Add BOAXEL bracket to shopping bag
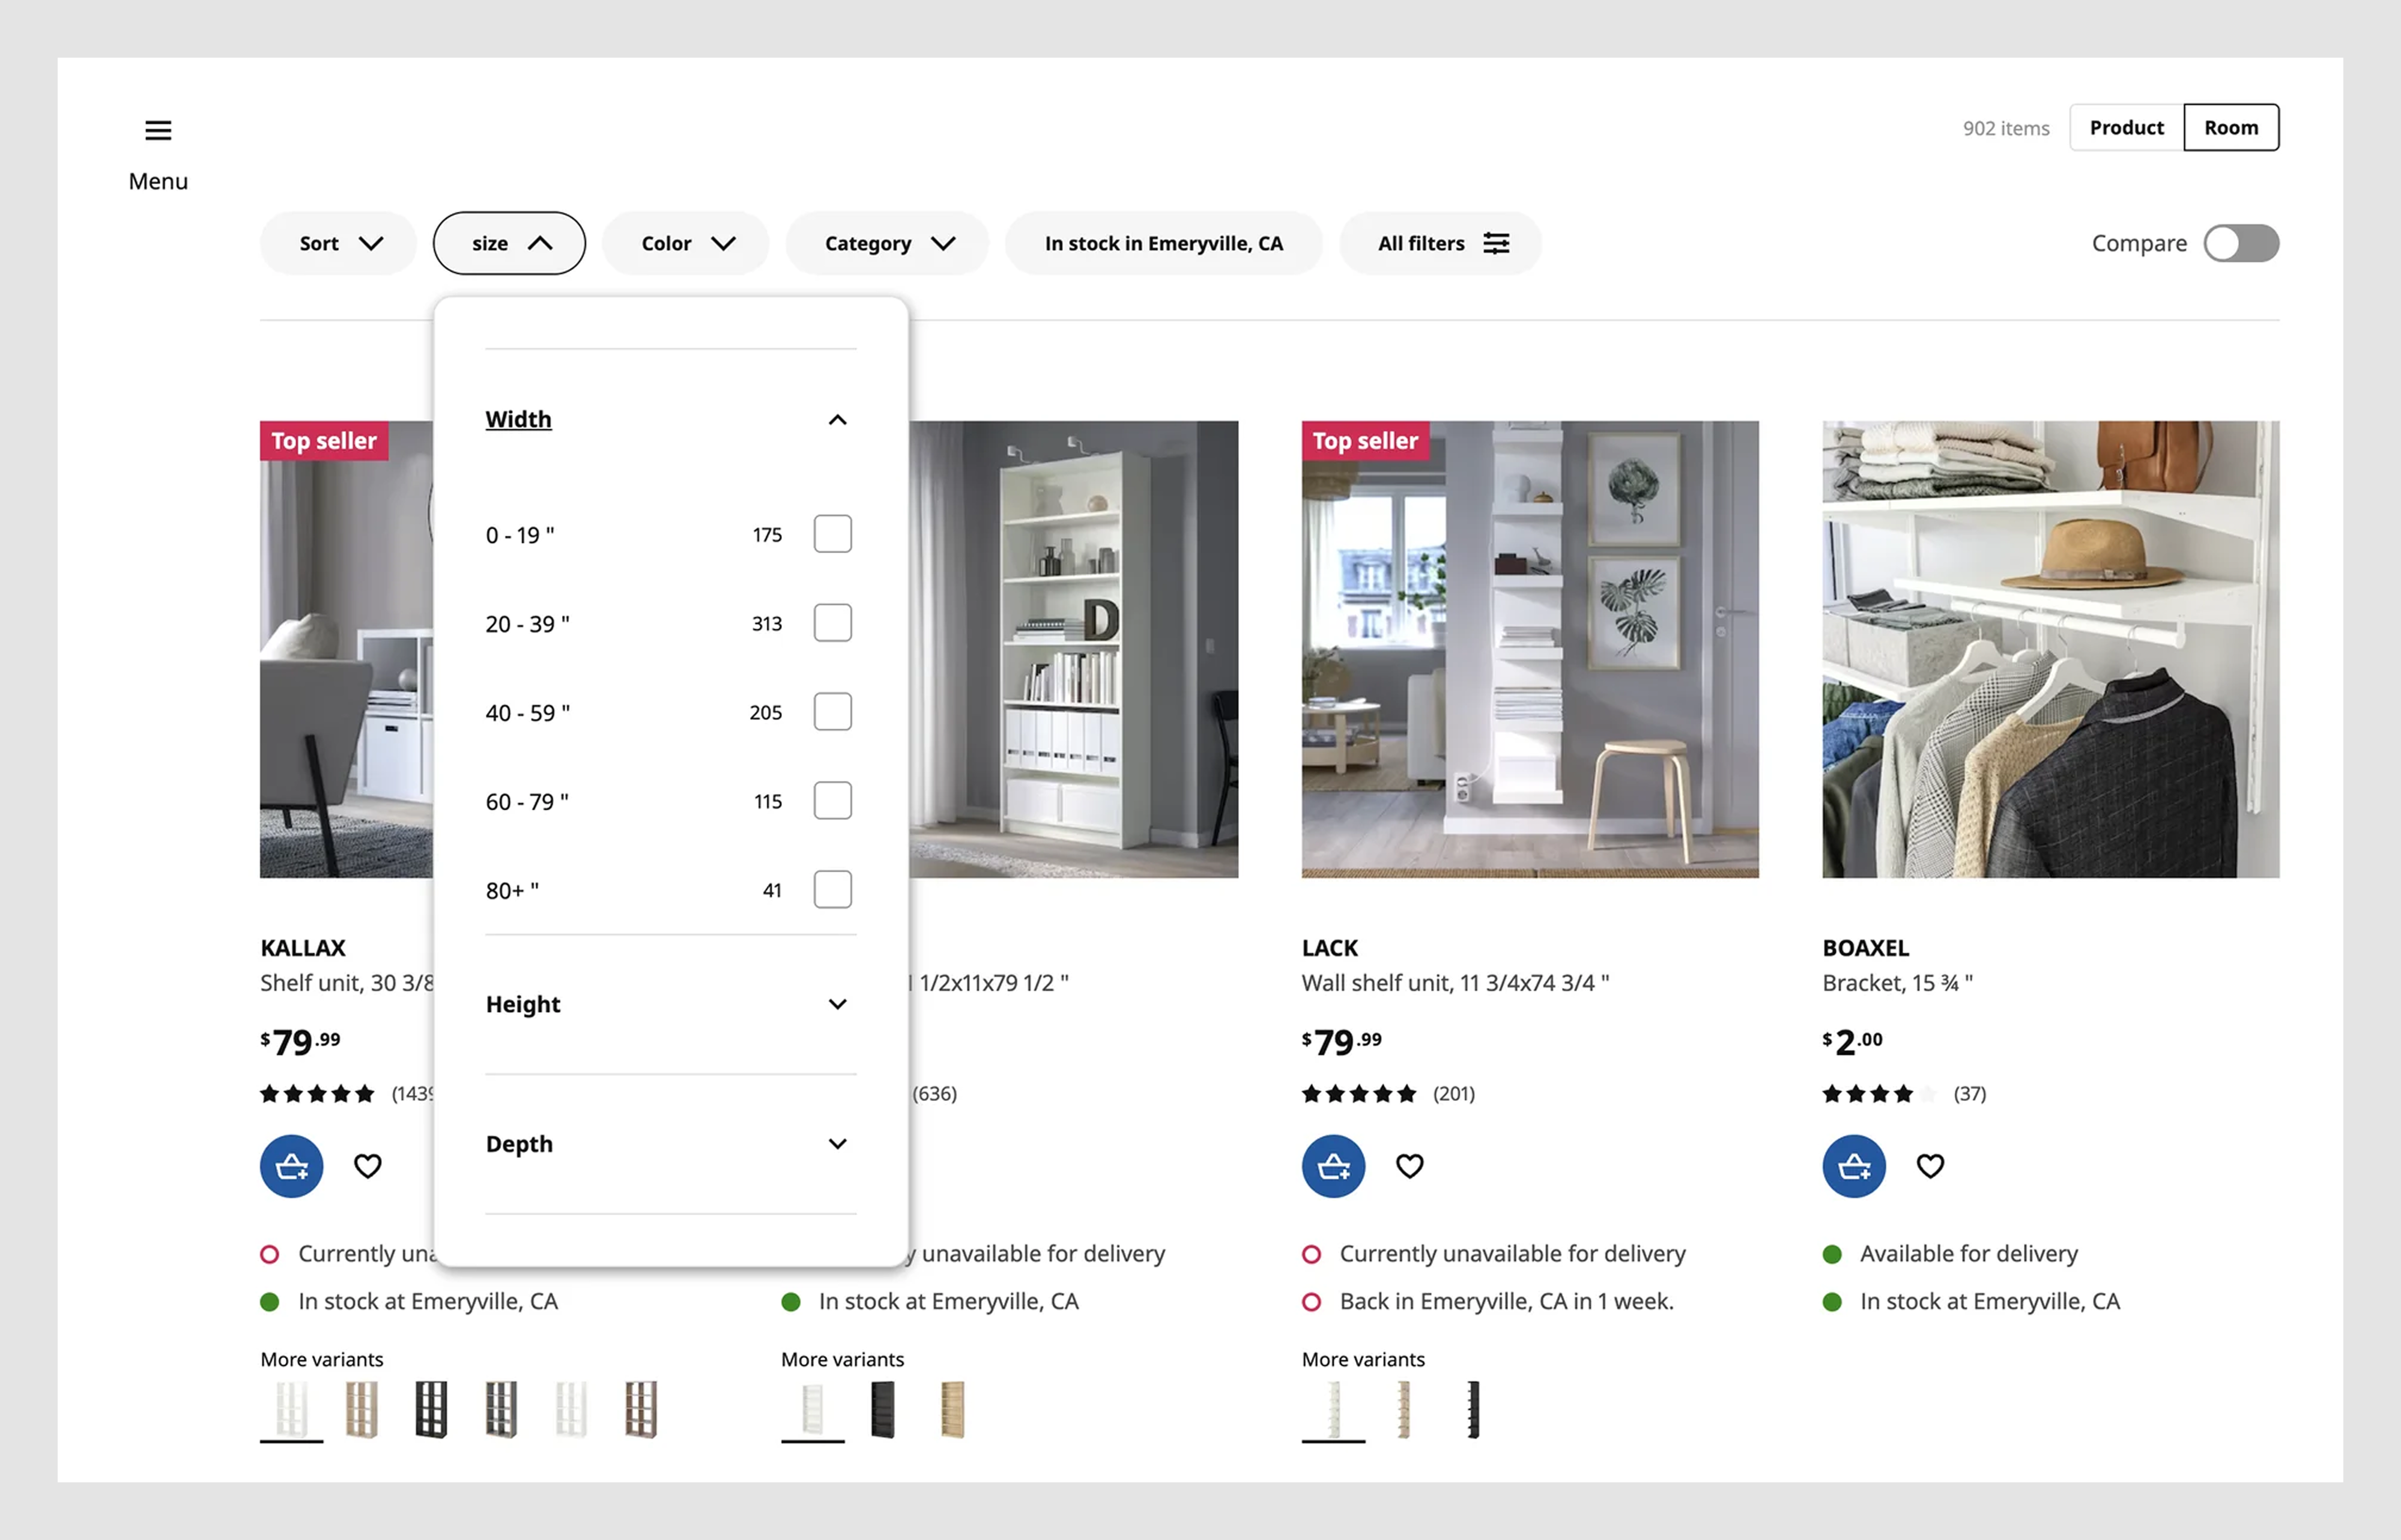 (1853, 1166)
